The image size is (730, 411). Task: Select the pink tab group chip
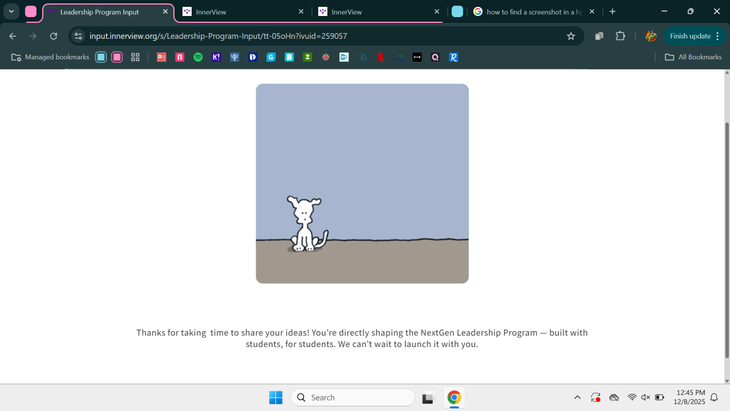pyautogui.click(x=31, y=11)
